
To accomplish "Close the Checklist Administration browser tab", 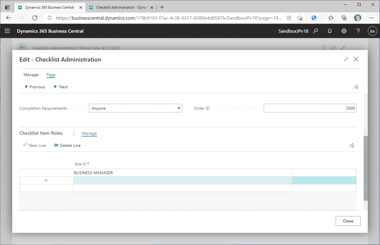I will (152, 7).
